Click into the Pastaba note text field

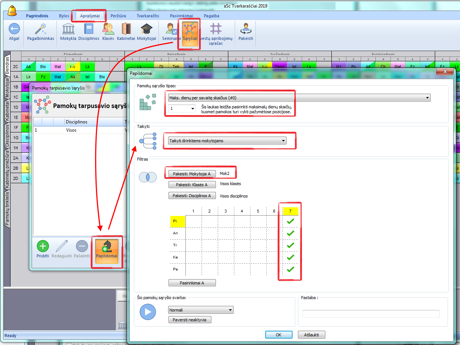(370, 313)
